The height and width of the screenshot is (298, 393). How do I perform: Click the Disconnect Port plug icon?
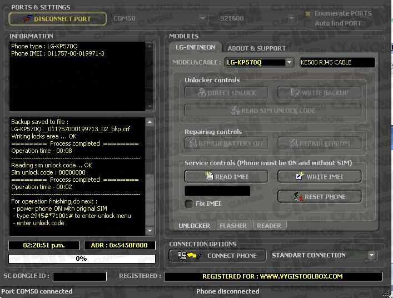(x=27, y=18)
